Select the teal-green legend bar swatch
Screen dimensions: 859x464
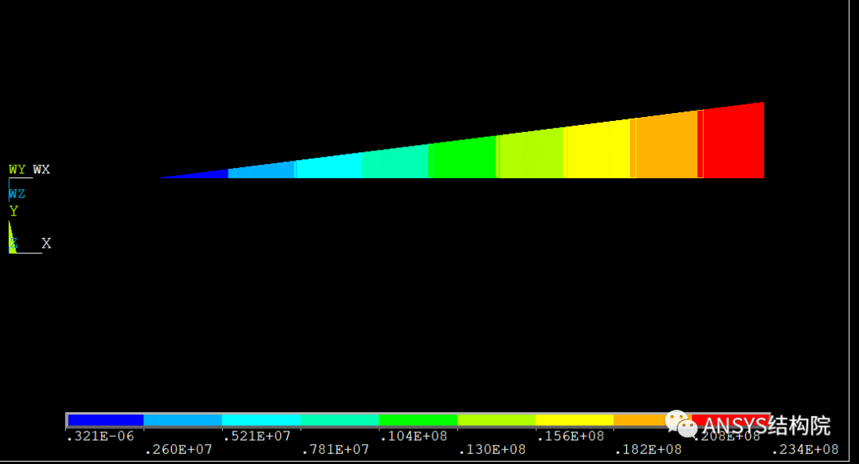click(x=339, y=420)
